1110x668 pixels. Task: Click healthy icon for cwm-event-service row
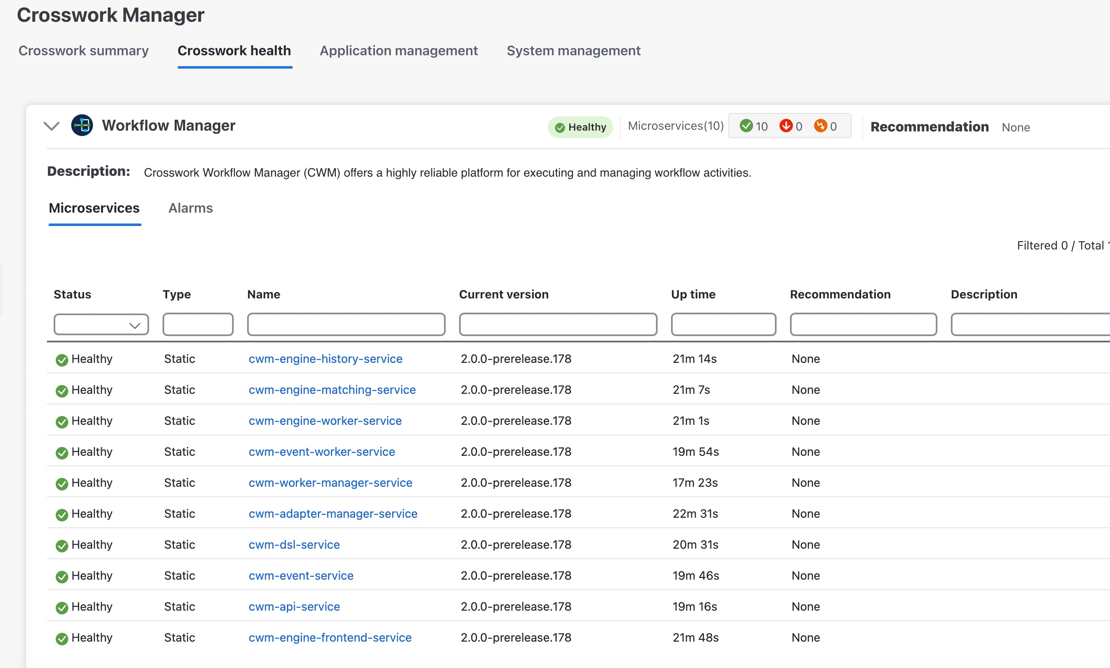click(x=62, y=577)
